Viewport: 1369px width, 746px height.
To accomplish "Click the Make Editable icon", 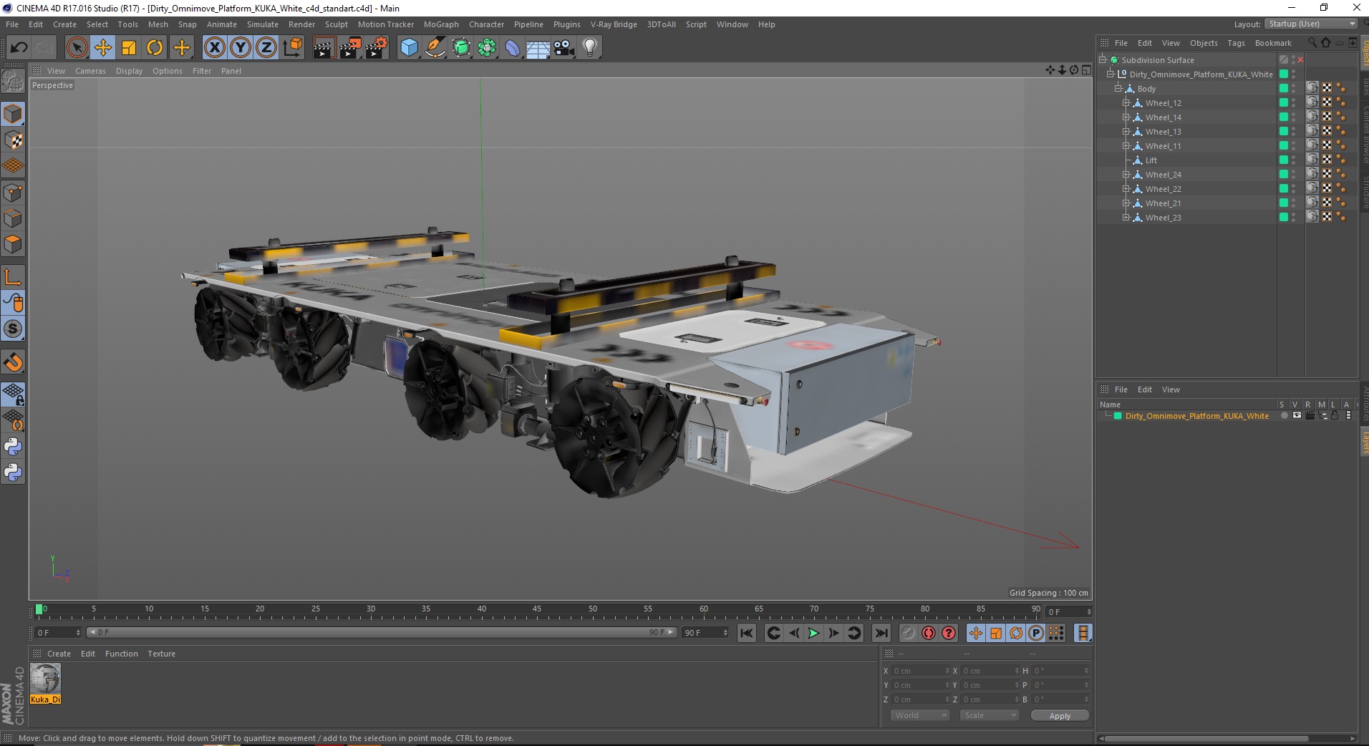I will point(13,82).
